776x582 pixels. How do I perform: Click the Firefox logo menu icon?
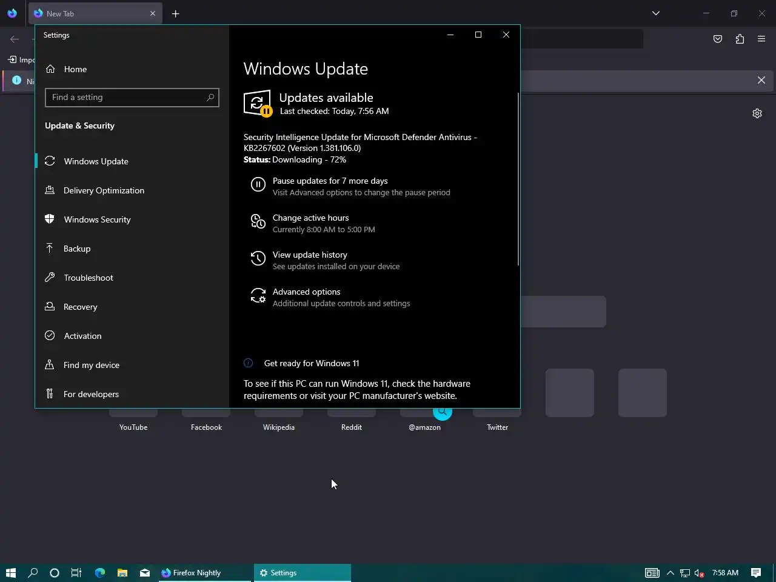tap(12, 13)
